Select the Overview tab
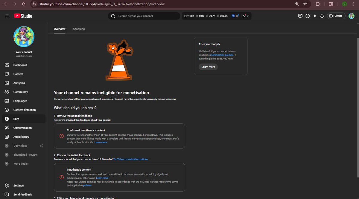 click(x=60, y=29)
